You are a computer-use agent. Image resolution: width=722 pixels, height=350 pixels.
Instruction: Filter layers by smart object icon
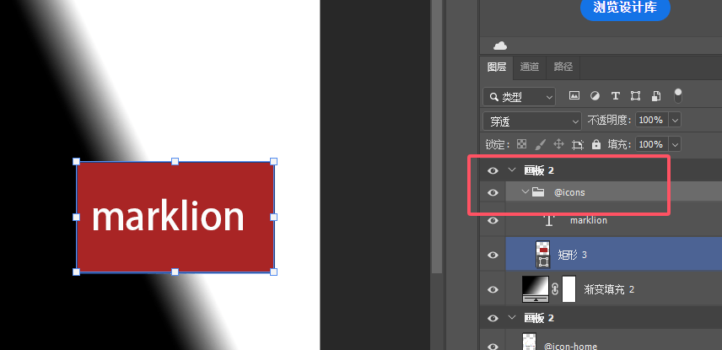click(x=656, y=96)
